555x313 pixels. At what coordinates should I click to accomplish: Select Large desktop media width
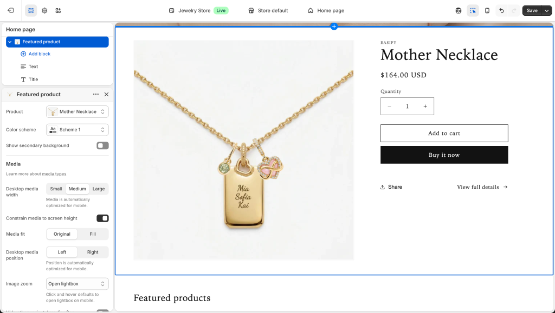point(99,189)
